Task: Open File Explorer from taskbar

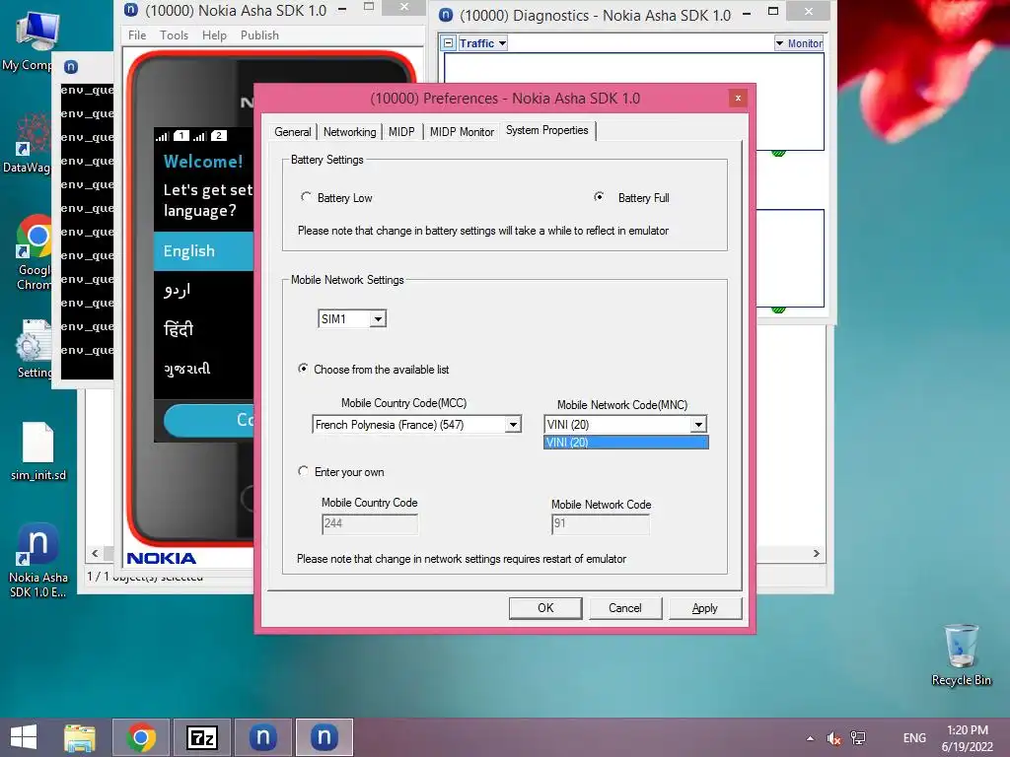Action: click(80, 737)
